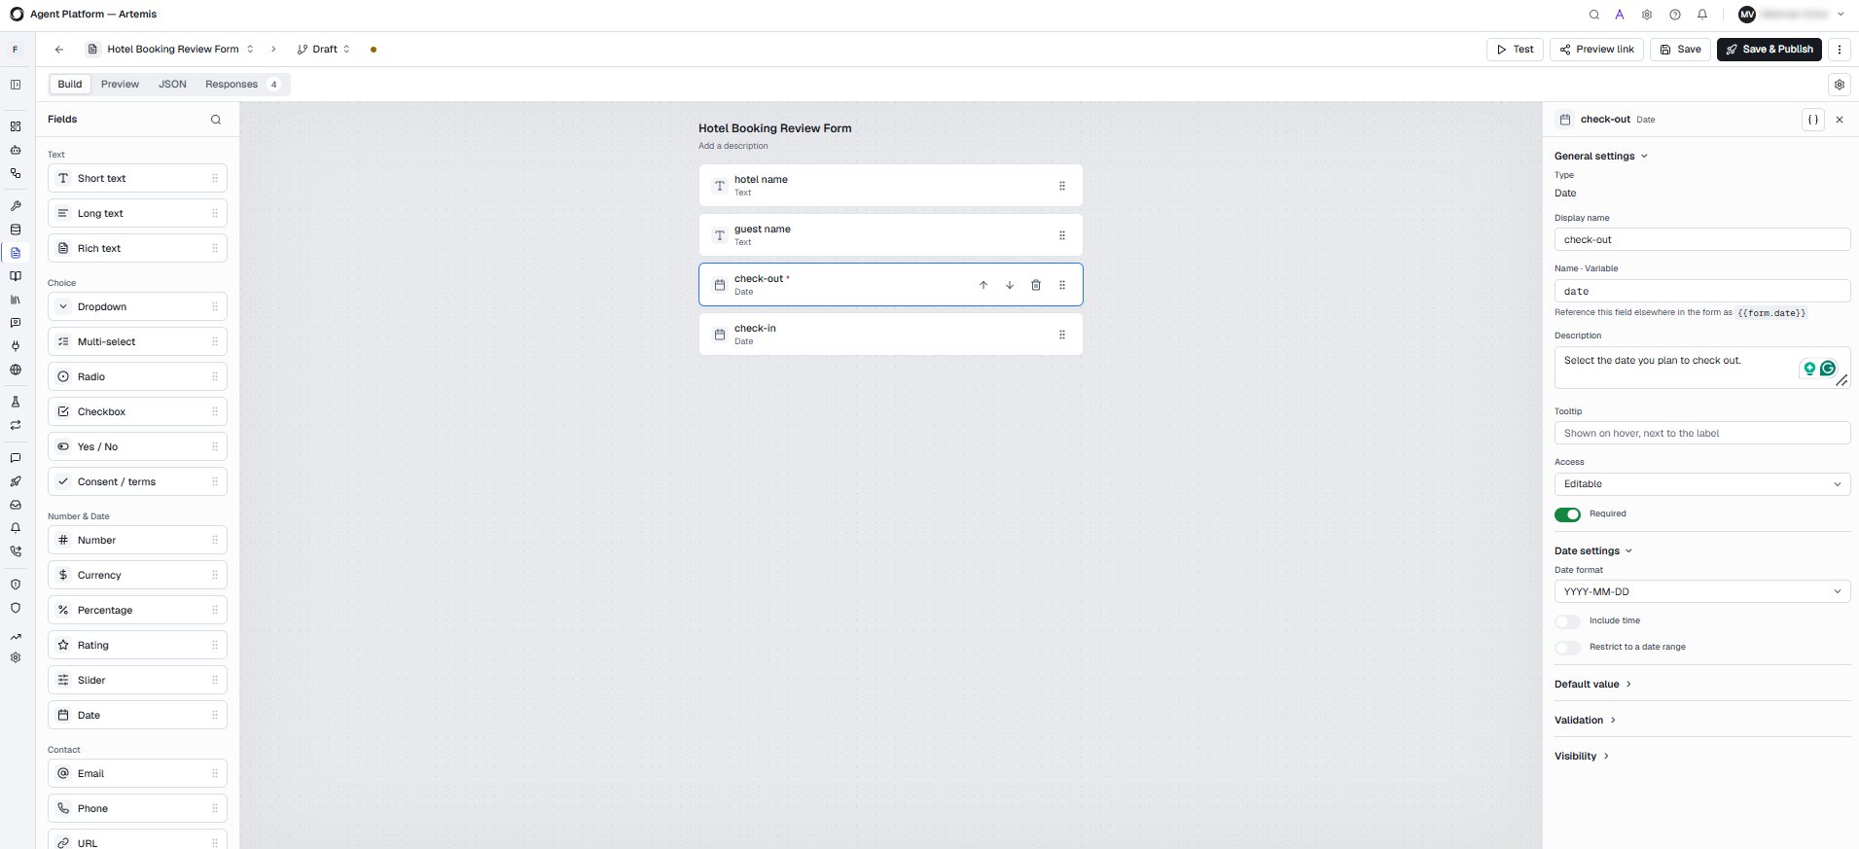This screenshot has height=849, width=1859.
Task: Toggle the left sidebar panel icon
Action: click(x=16, y=85)
